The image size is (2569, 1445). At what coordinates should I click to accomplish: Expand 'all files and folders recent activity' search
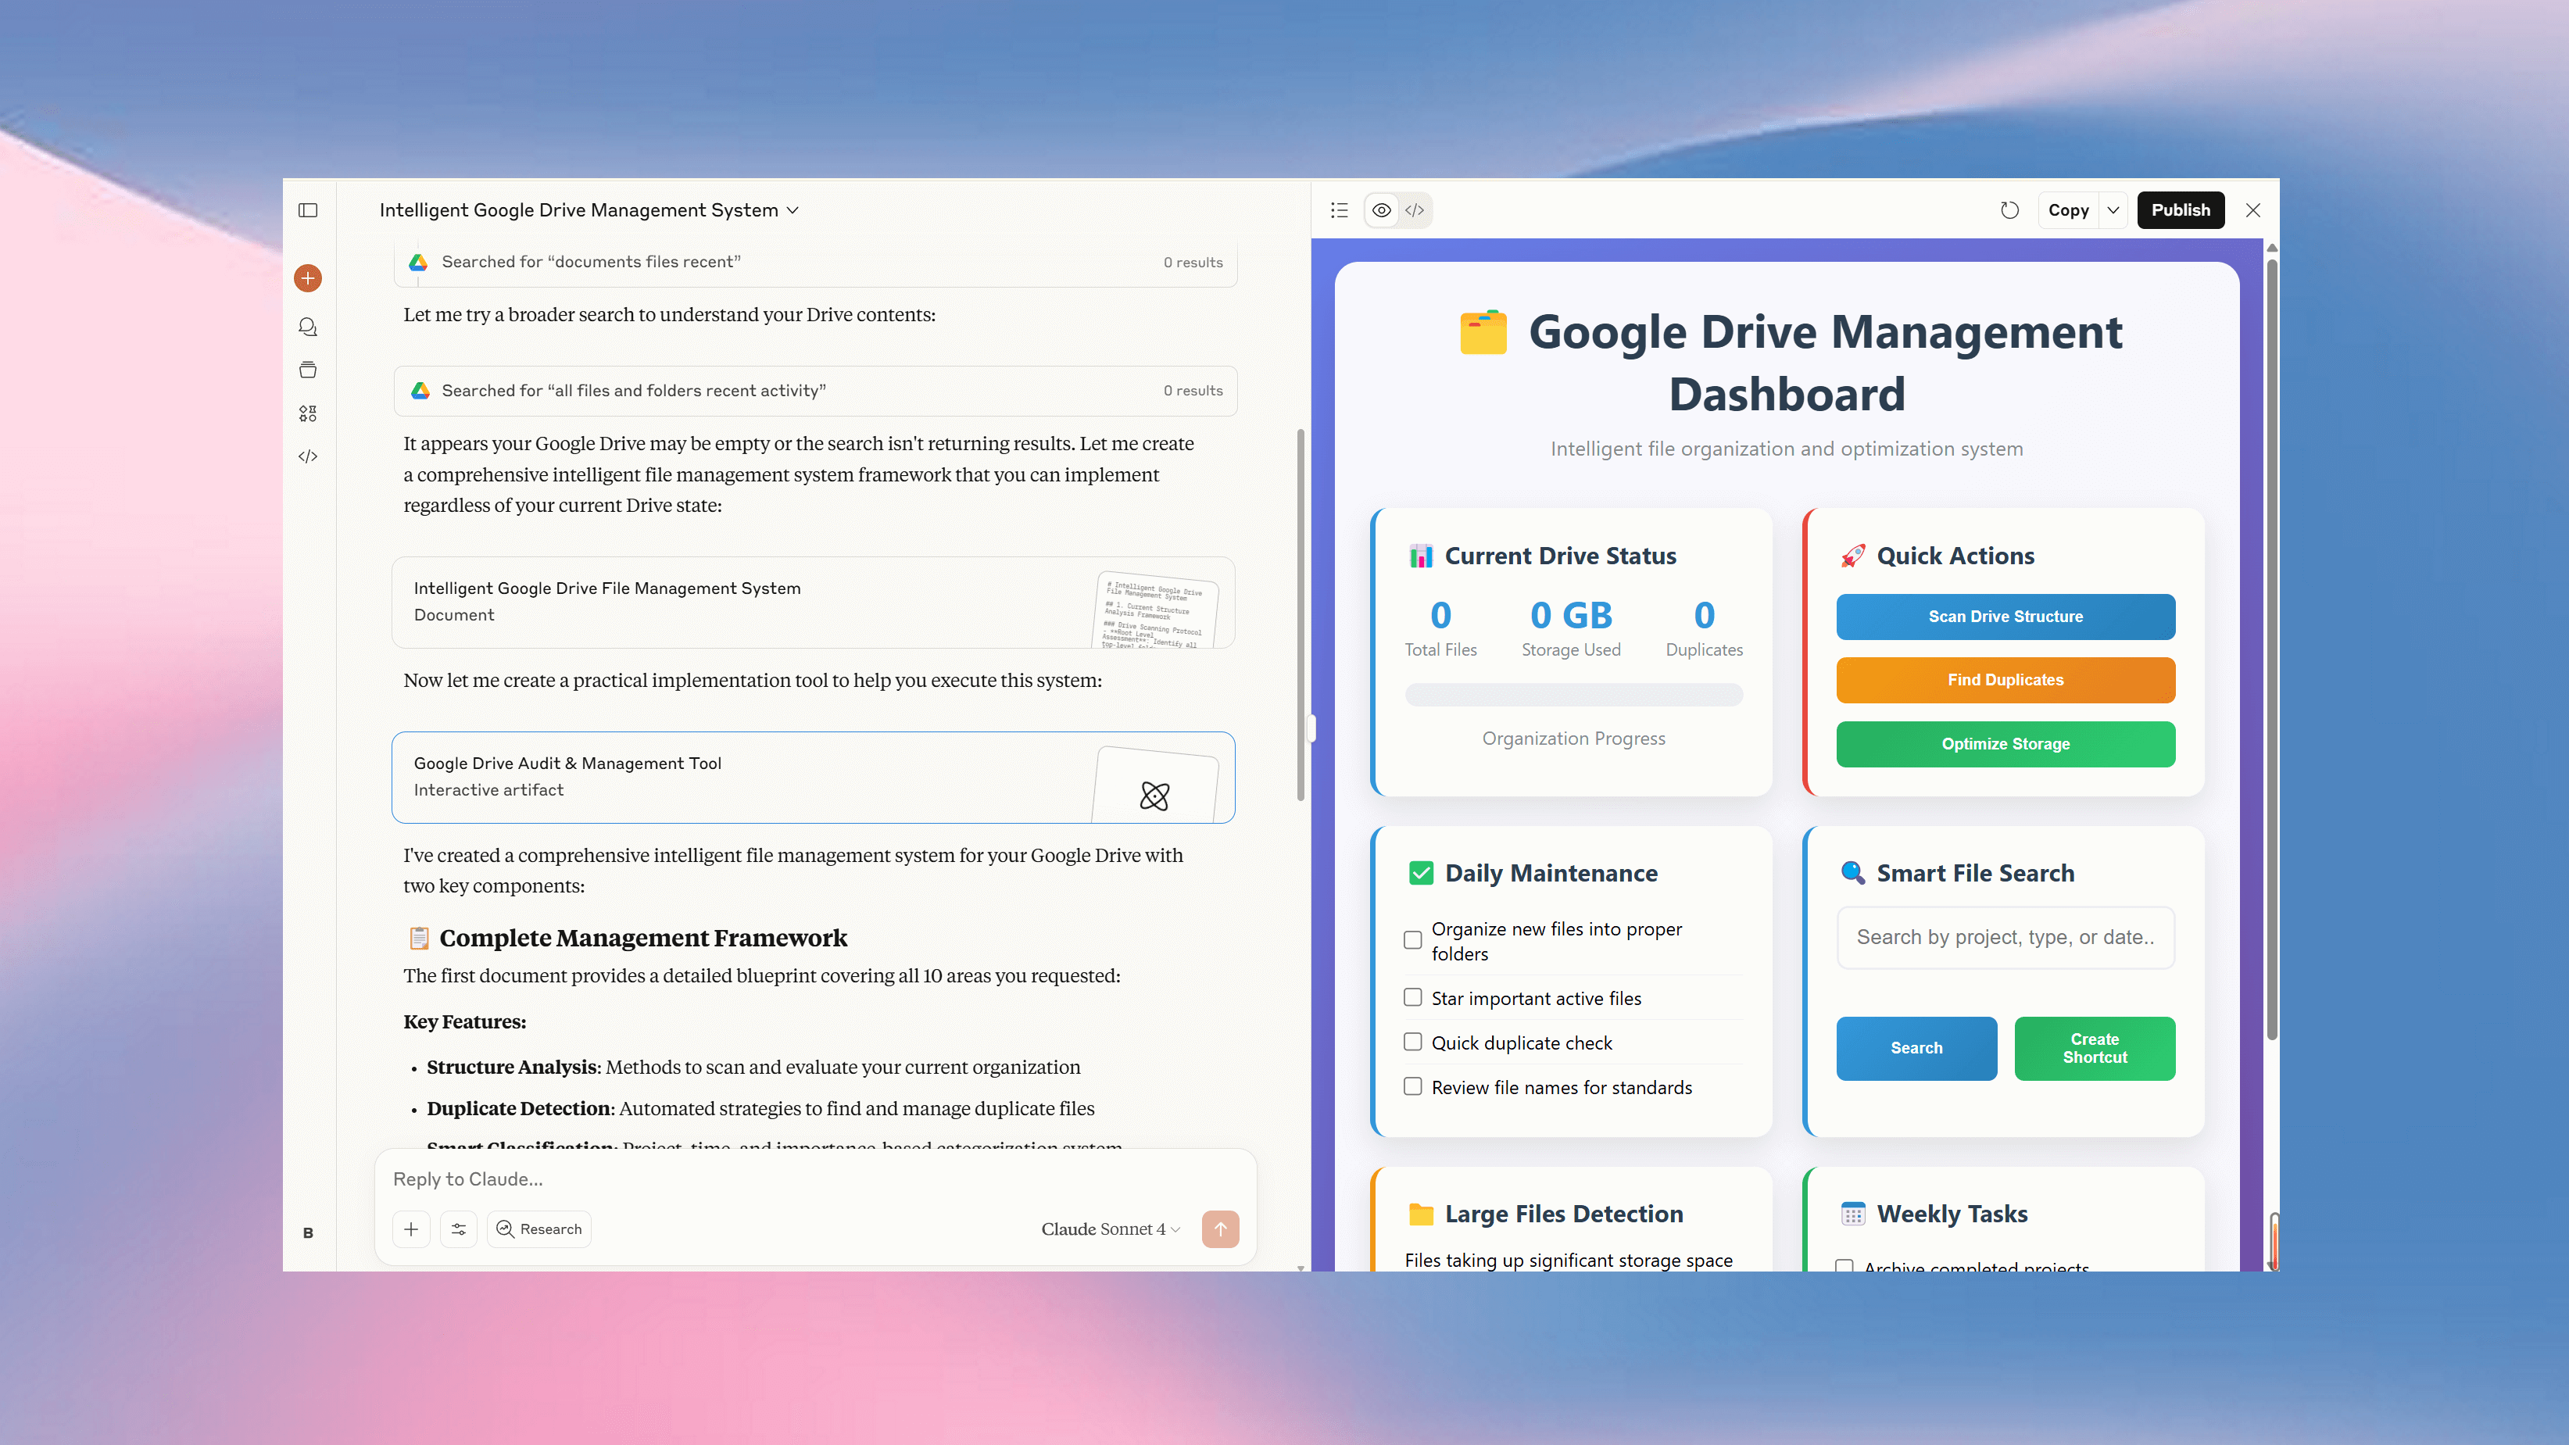[x=814, y=391]
